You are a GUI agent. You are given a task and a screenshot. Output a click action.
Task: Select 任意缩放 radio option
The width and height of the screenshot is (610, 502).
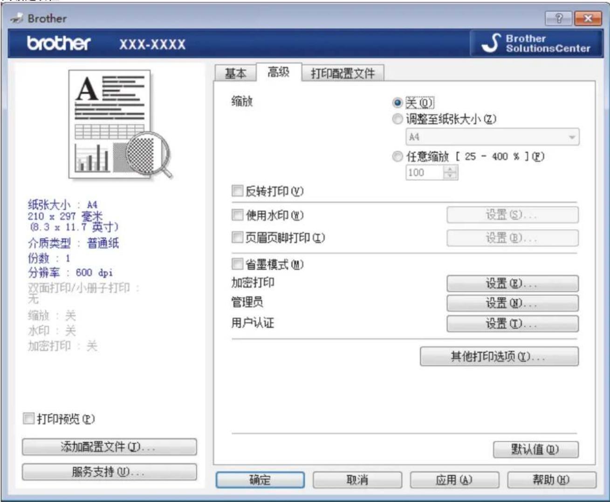(397, 157)
